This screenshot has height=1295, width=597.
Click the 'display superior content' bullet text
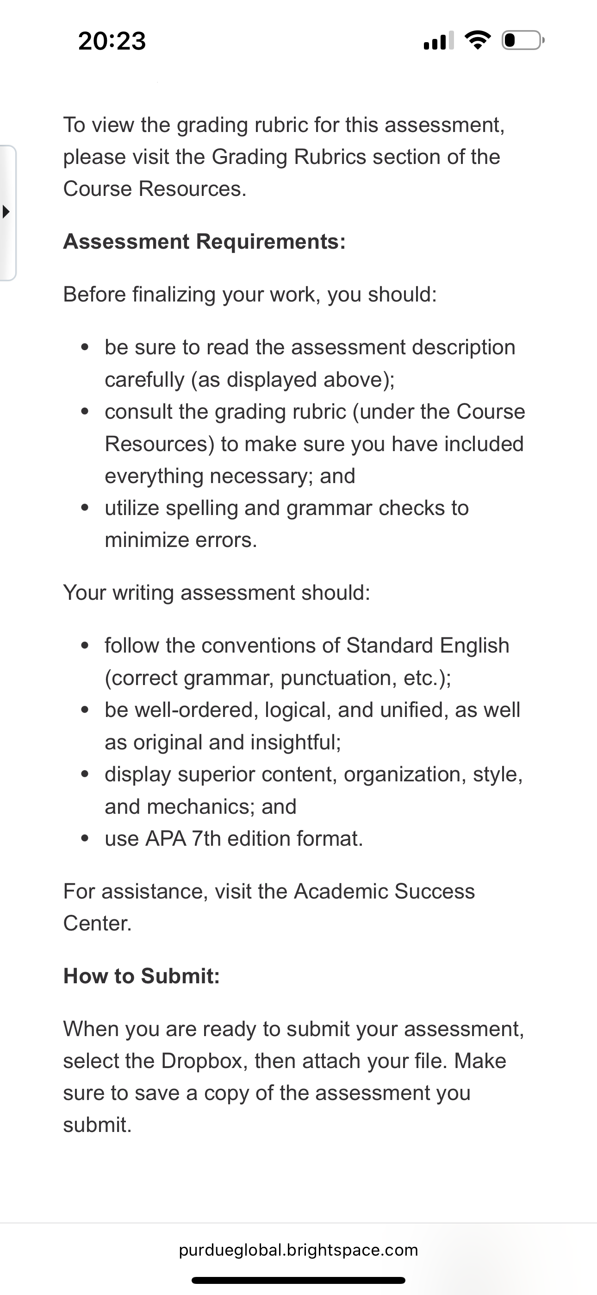314,790
